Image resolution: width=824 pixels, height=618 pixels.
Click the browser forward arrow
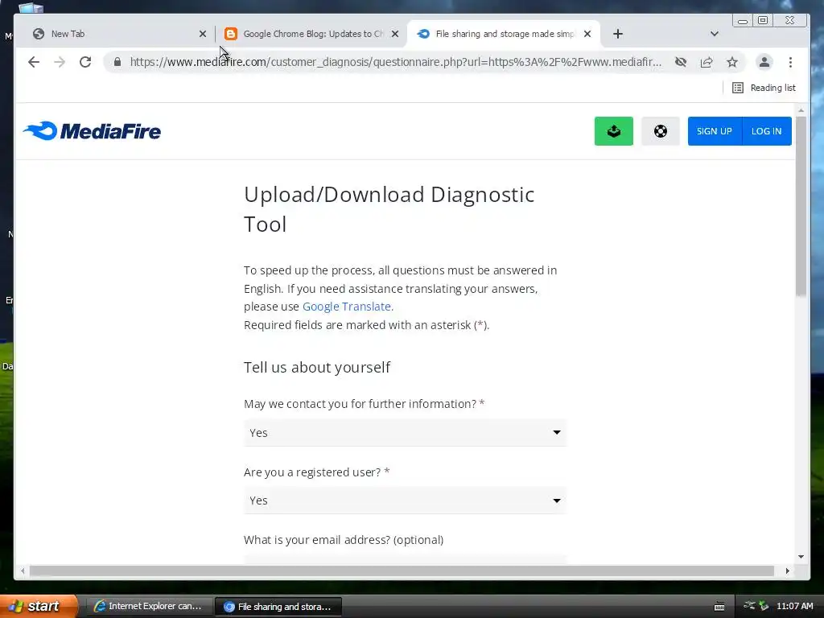[60, 62]
